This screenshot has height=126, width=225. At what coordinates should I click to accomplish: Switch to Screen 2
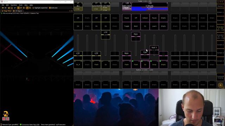tap(220, 45)
